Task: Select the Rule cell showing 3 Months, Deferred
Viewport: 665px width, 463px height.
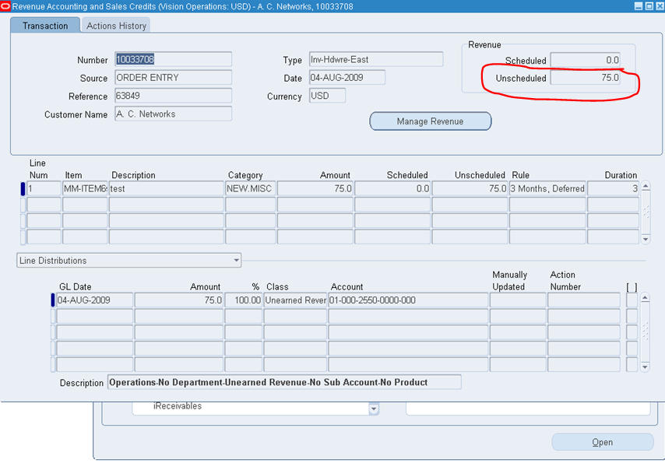Action: click(547, 188)
